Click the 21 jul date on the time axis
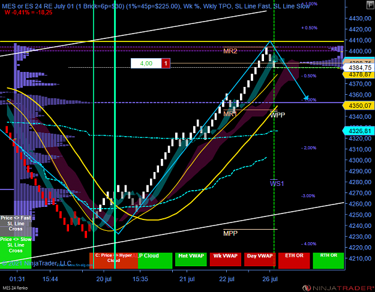375x292 pixels. (x=187, y=279)
